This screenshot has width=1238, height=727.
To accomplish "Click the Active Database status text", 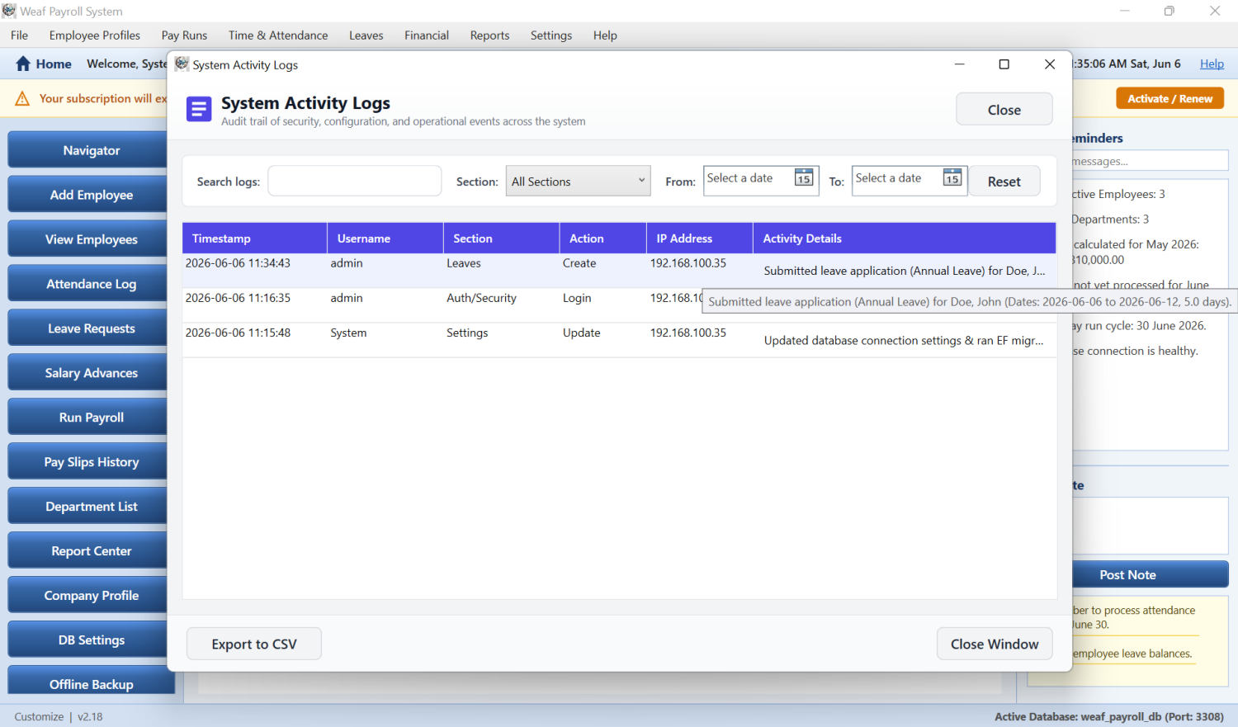I will [x=1108, y=716].
